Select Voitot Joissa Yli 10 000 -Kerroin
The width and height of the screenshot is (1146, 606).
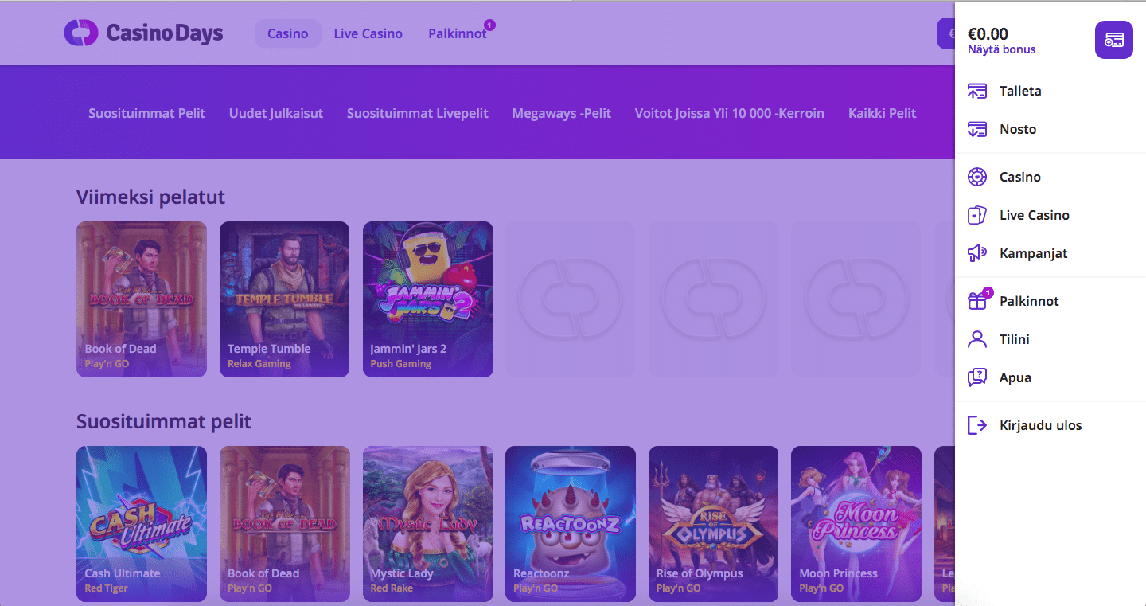[x=730, y=113]
